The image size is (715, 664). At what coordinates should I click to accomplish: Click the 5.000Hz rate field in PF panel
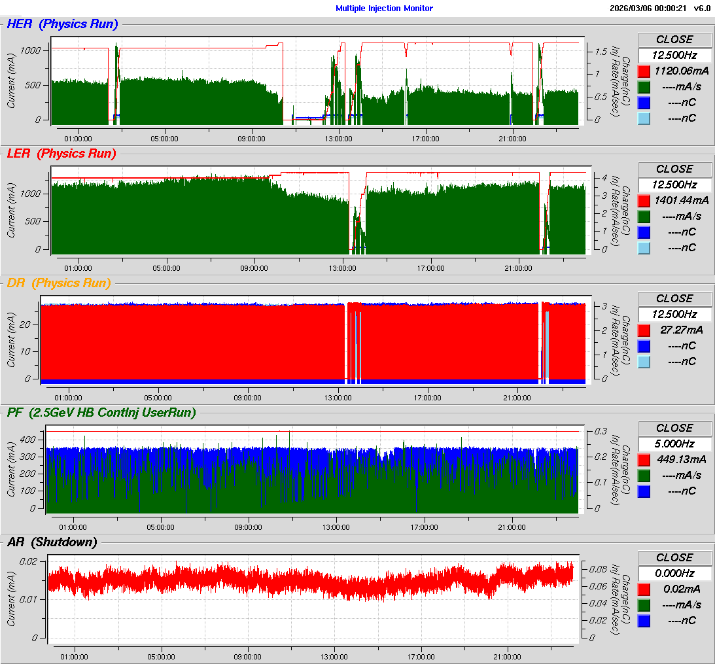pyautogui.click(x=674, y=444)
